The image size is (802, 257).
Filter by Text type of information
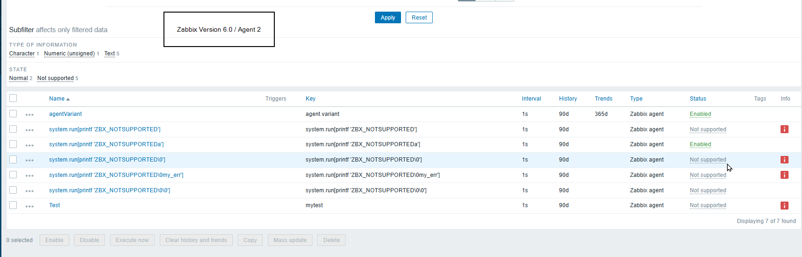click(x=109, y=54)
